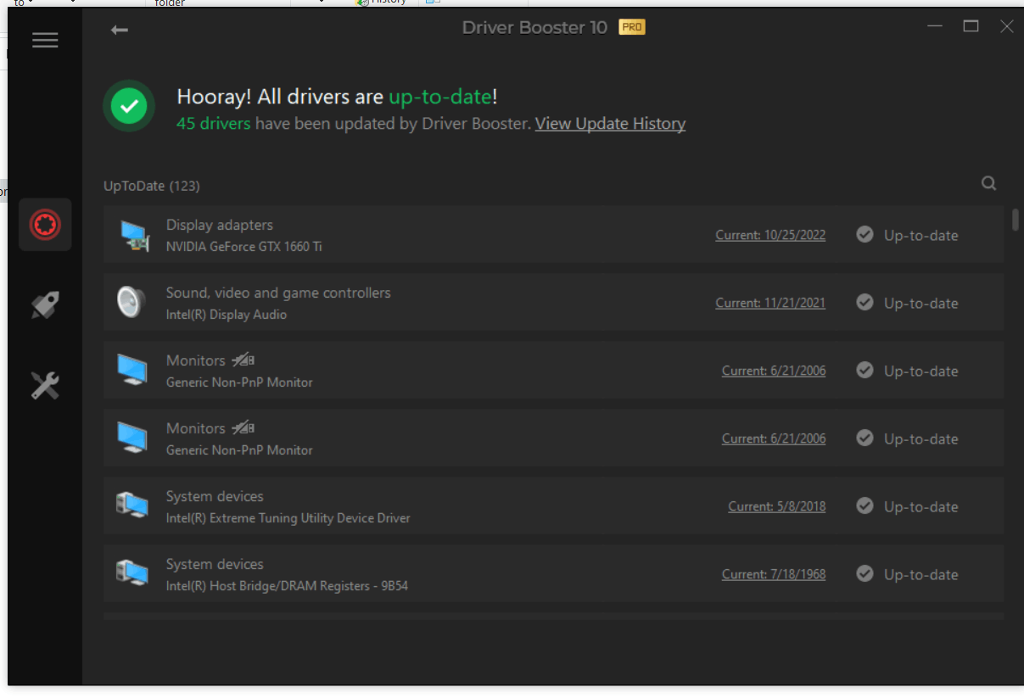Viewport: 1024px width, 698px height.
Task: Select NVIDIA GeForce GTX 1660 Ti entry
Action: pos(553,235)
